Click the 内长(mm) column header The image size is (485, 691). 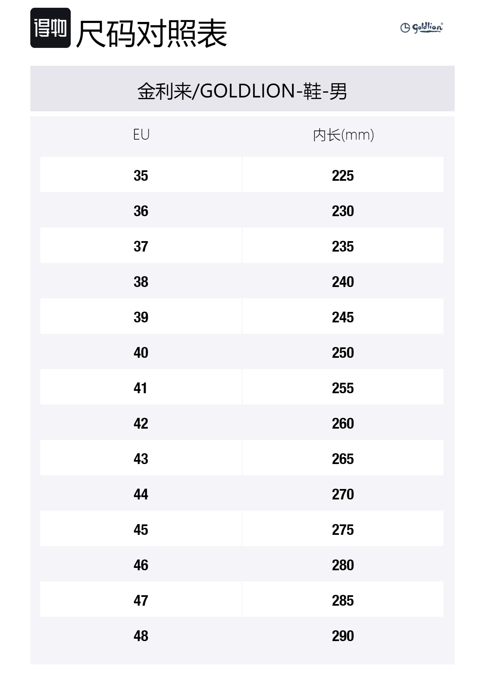pyautogui.click(x=343, y=135)
